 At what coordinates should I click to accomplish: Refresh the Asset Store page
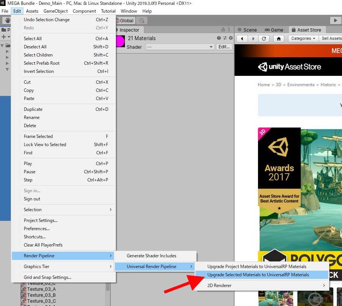264,39
